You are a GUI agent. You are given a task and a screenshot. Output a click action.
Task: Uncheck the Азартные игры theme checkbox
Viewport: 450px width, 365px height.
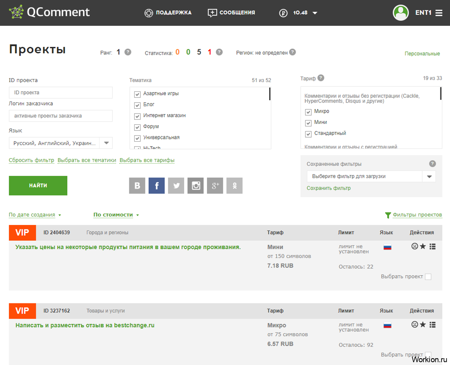pos(137,94)
